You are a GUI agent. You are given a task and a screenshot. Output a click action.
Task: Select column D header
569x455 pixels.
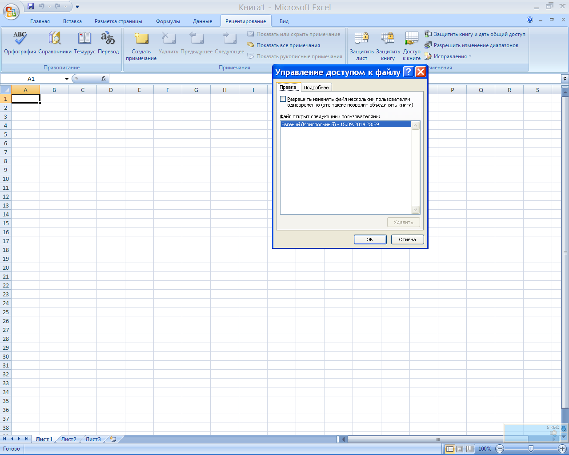111,90
